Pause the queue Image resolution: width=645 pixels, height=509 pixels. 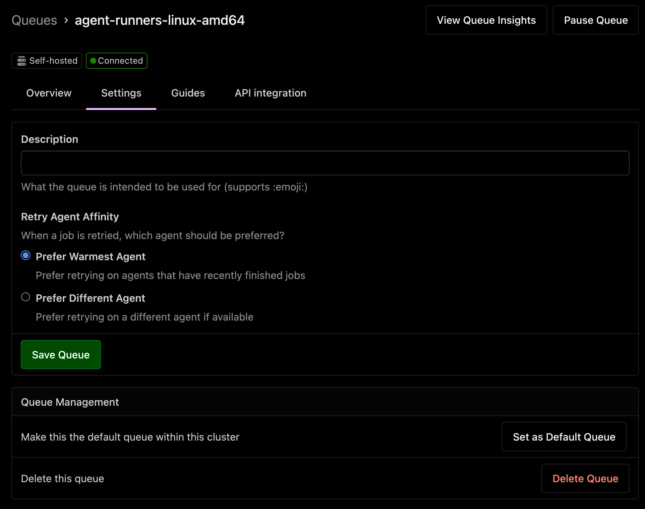point(595,20)
